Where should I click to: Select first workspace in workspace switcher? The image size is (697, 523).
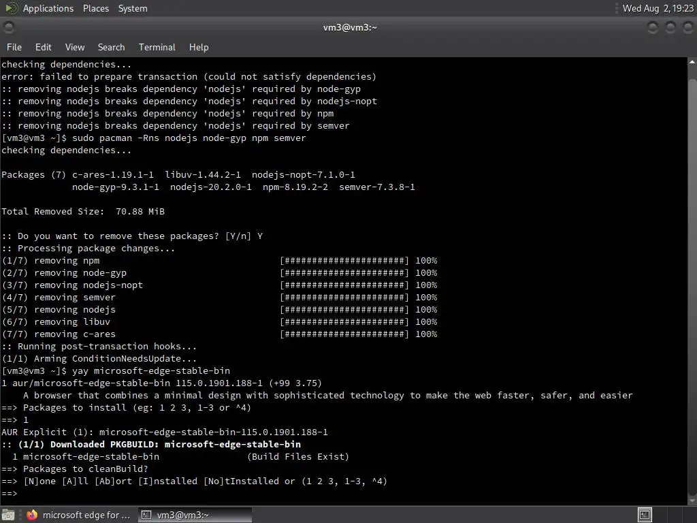645,515
